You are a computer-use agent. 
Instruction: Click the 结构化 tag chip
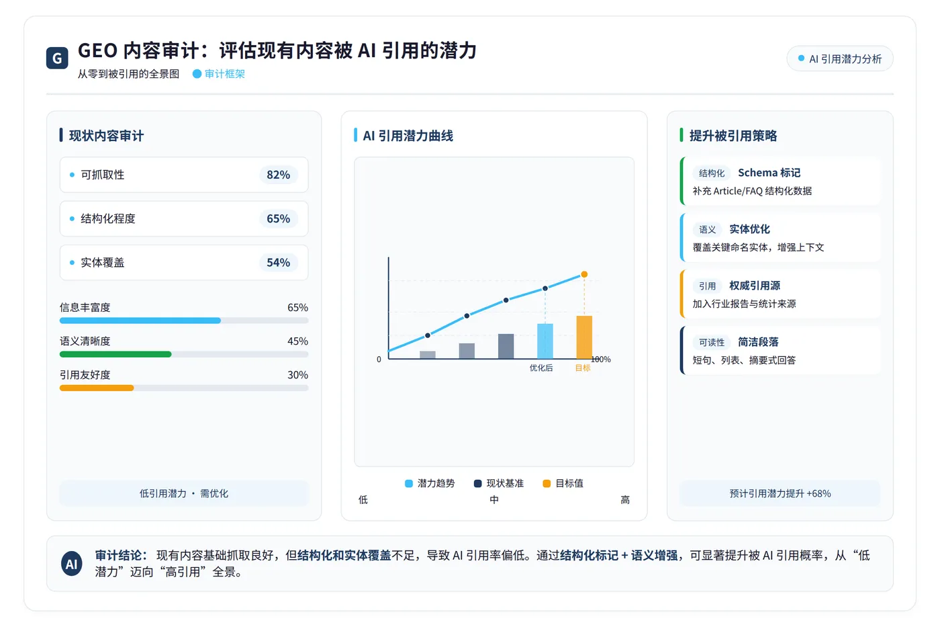coord(712,173)
